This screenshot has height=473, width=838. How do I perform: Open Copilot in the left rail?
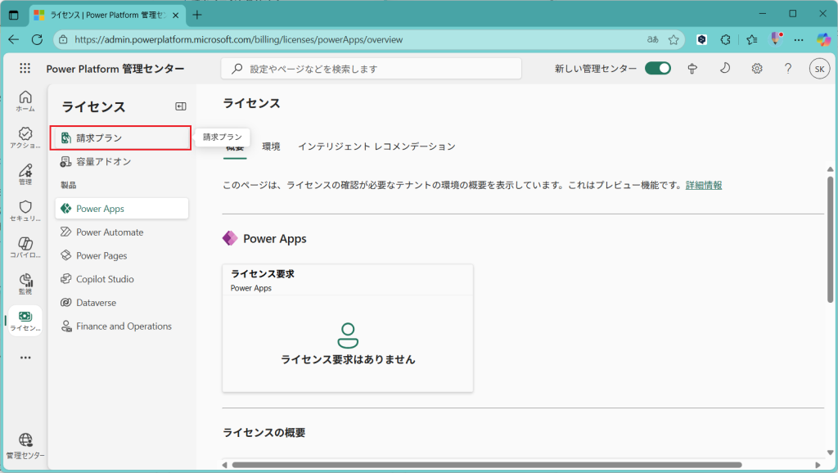pos(25,247)
